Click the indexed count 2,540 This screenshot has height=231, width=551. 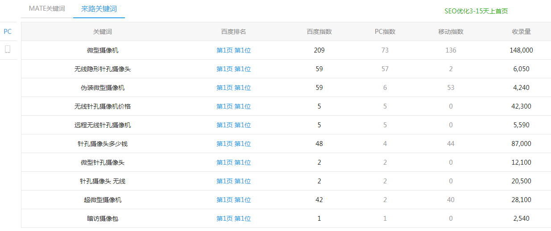tap(521, 219)
